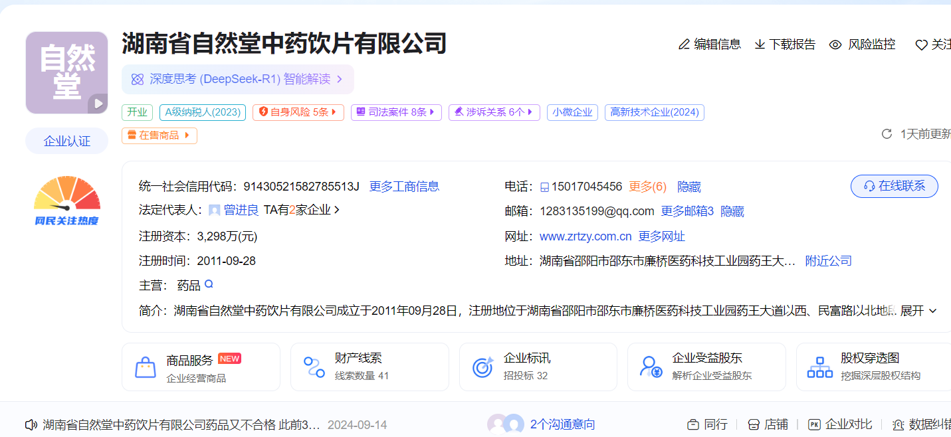Click the 财产线索 icon

[314, 367]
